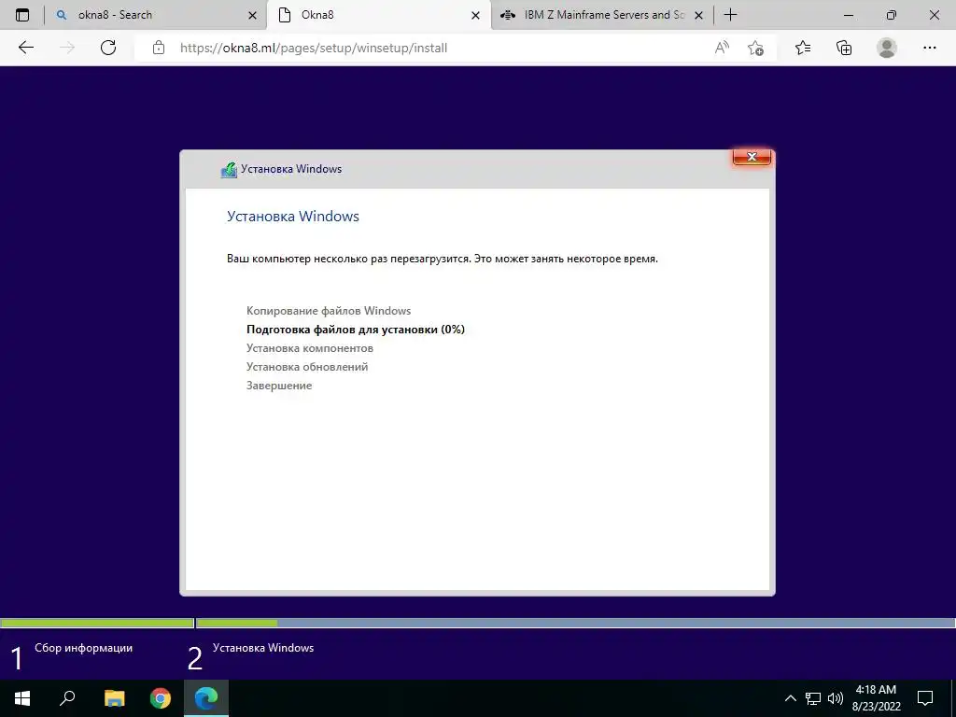956x717 pixels.
Task: Open the browser profile avatar
Action: (x=887, y=48)
